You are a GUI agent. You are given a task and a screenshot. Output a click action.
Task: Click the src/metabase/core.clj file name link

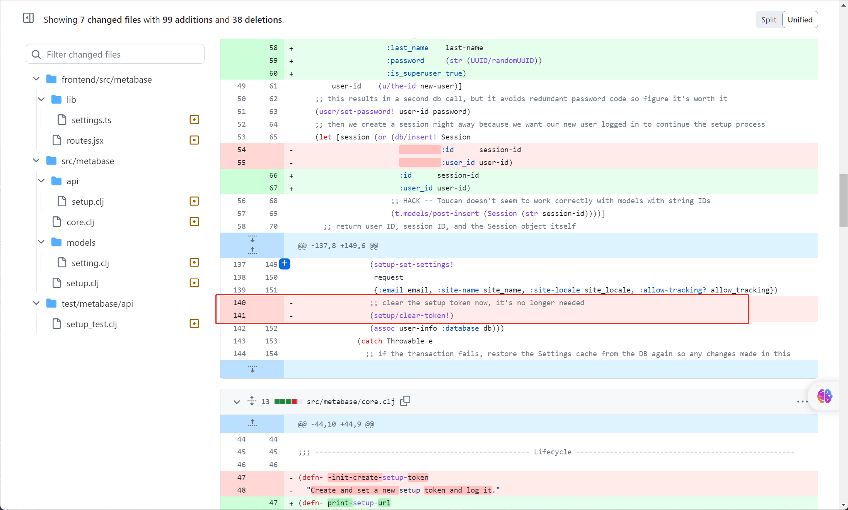tap(350, 401)
